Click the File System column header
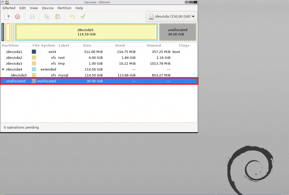 point(44,45)
